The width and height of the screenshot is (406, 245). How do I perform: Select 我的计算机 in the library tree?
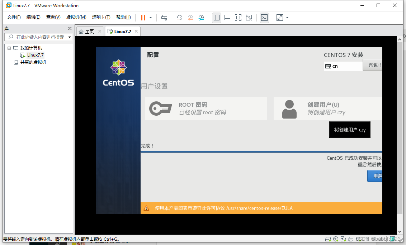pos(31,48)
